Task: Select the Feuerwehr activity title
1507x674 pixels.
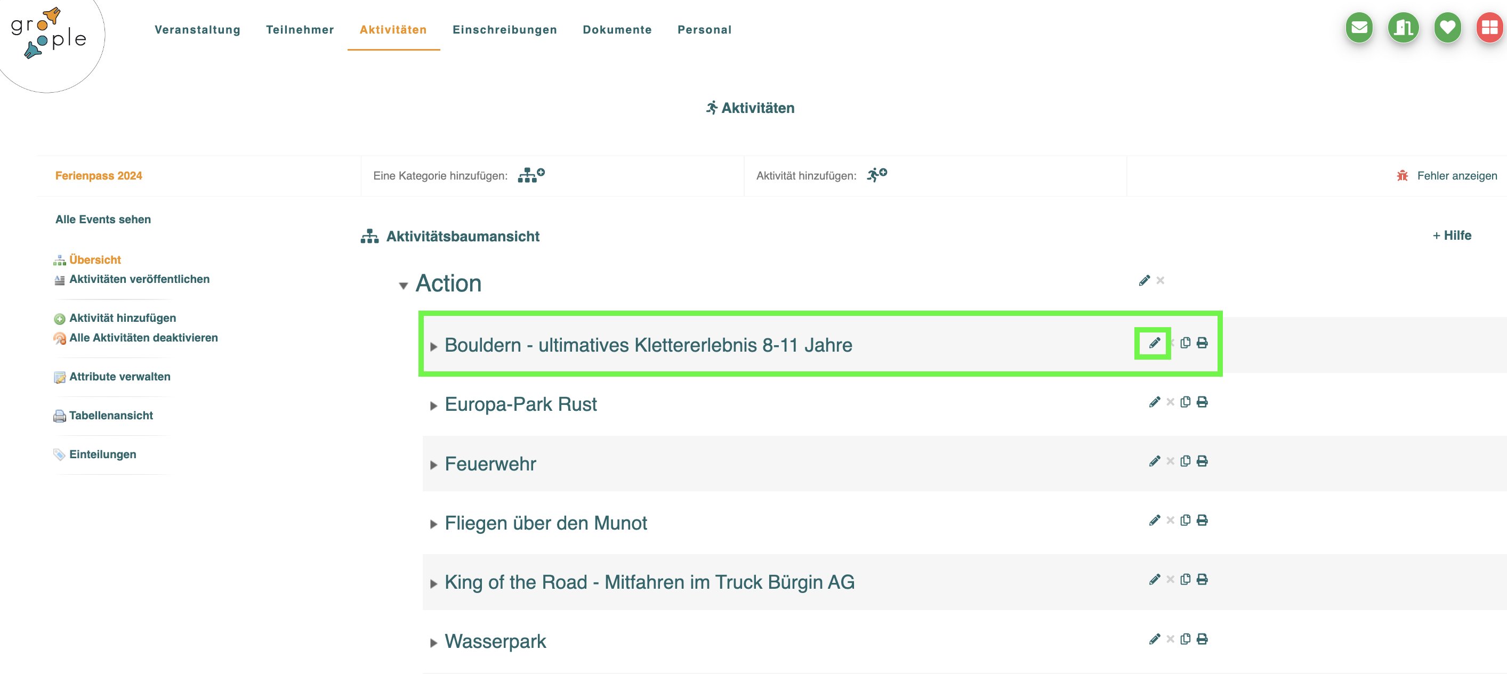Action: tap(490, 464)
